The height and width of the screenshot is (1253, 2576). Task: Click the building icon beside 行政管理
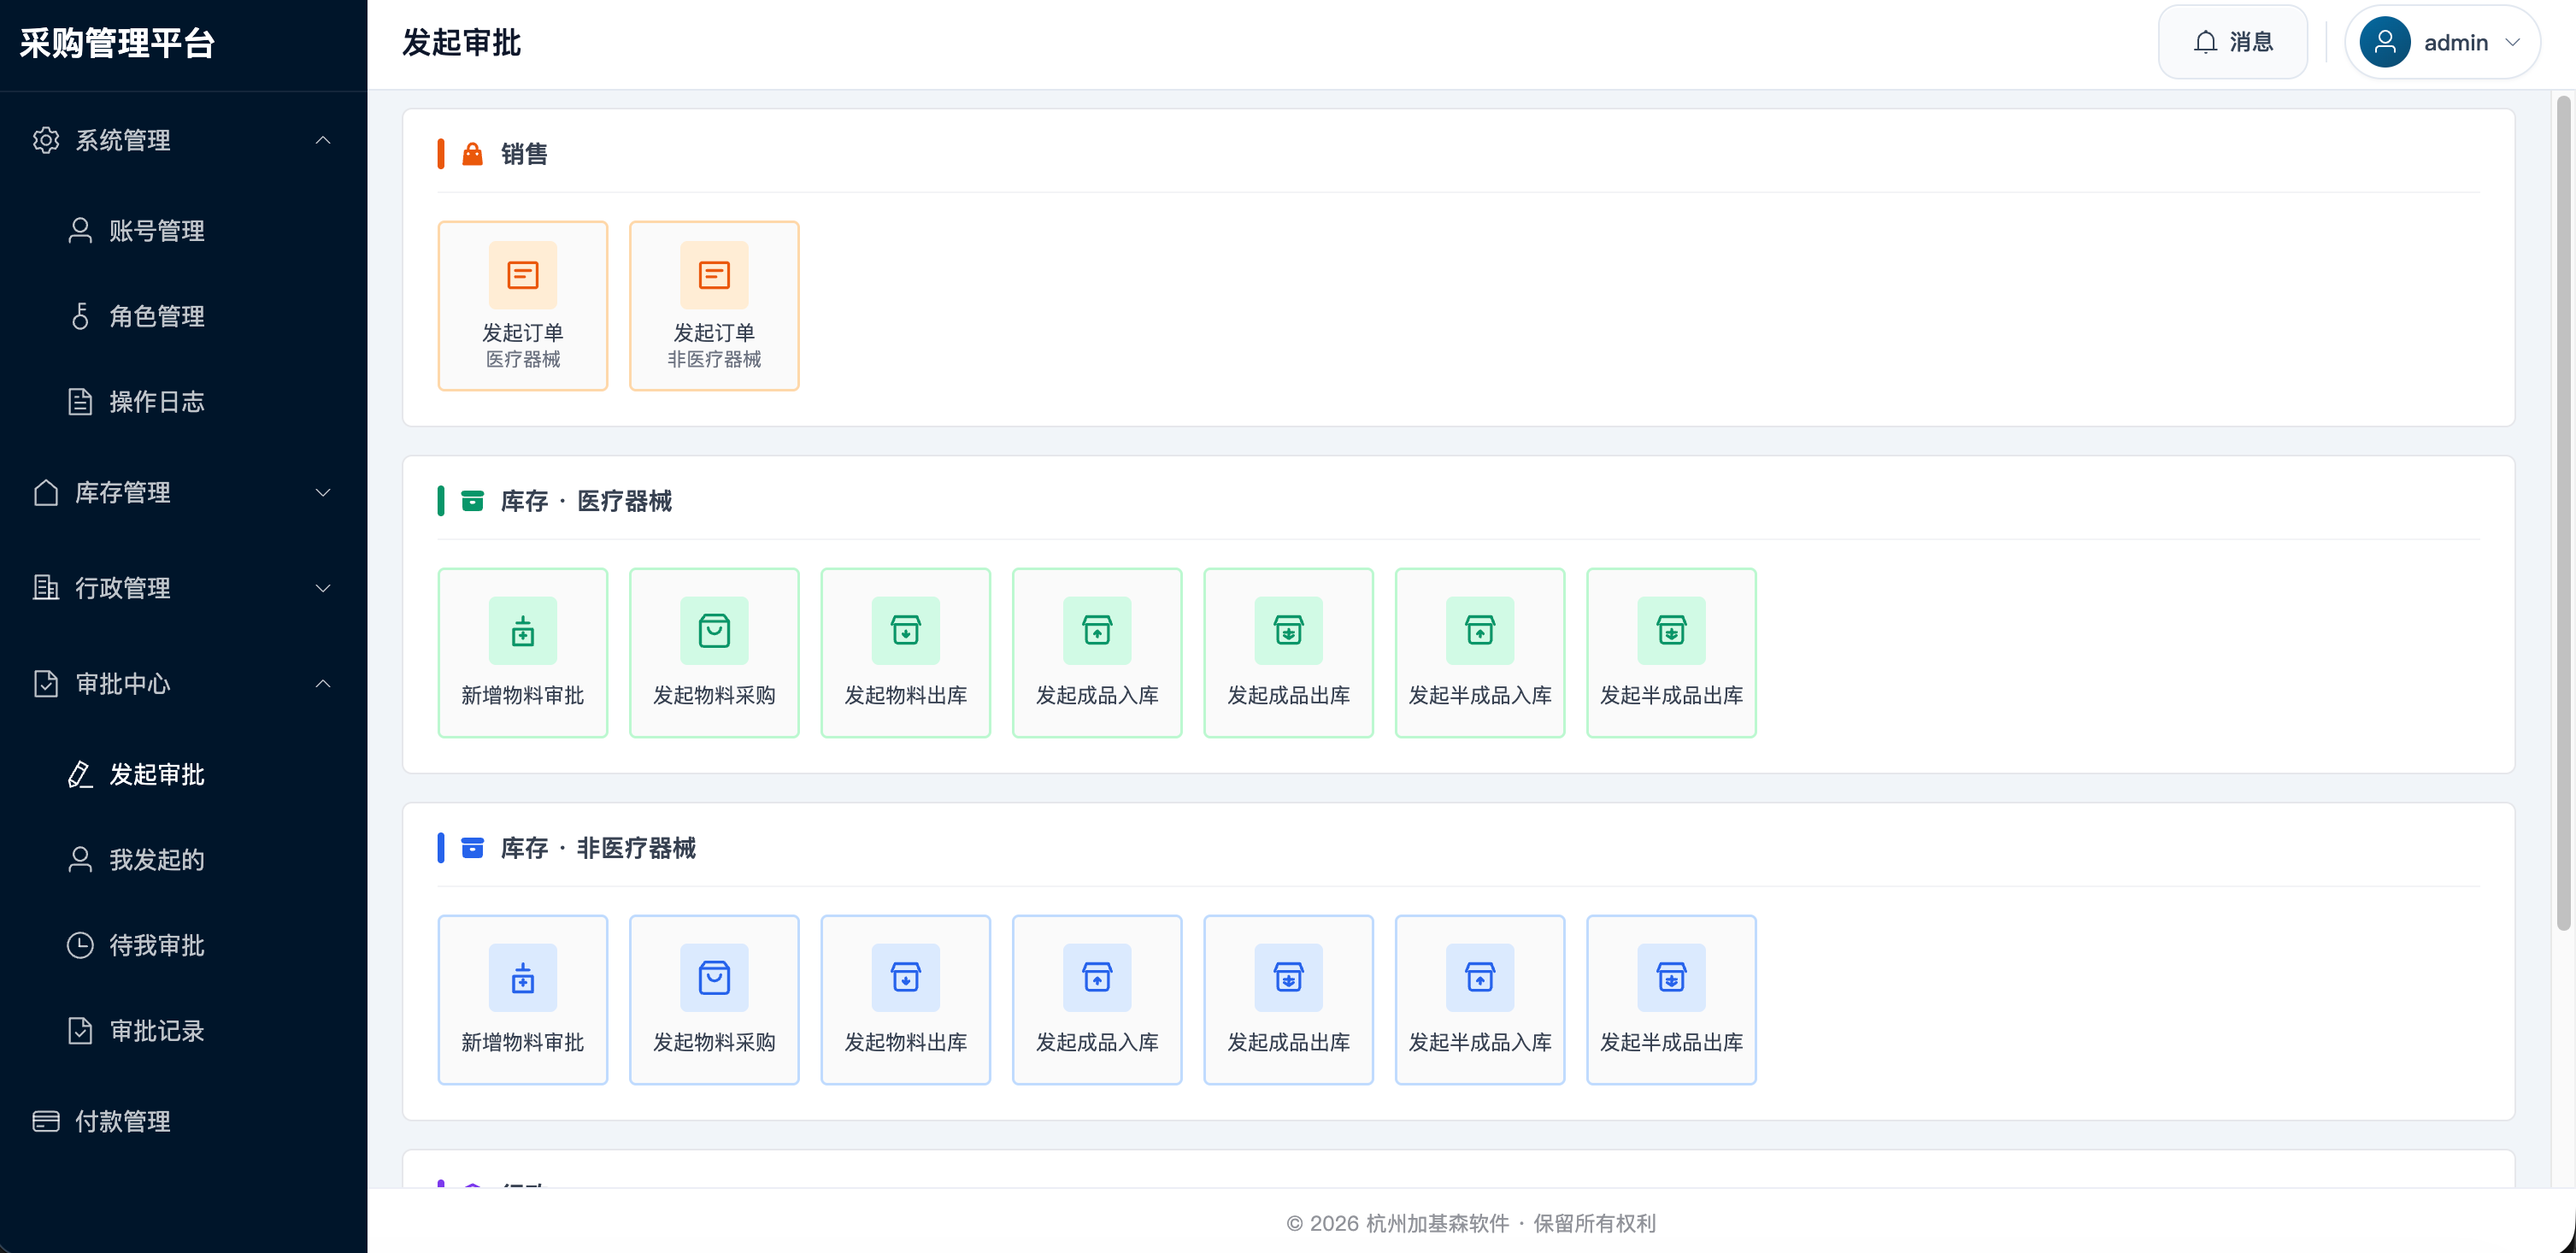point(46,588)
